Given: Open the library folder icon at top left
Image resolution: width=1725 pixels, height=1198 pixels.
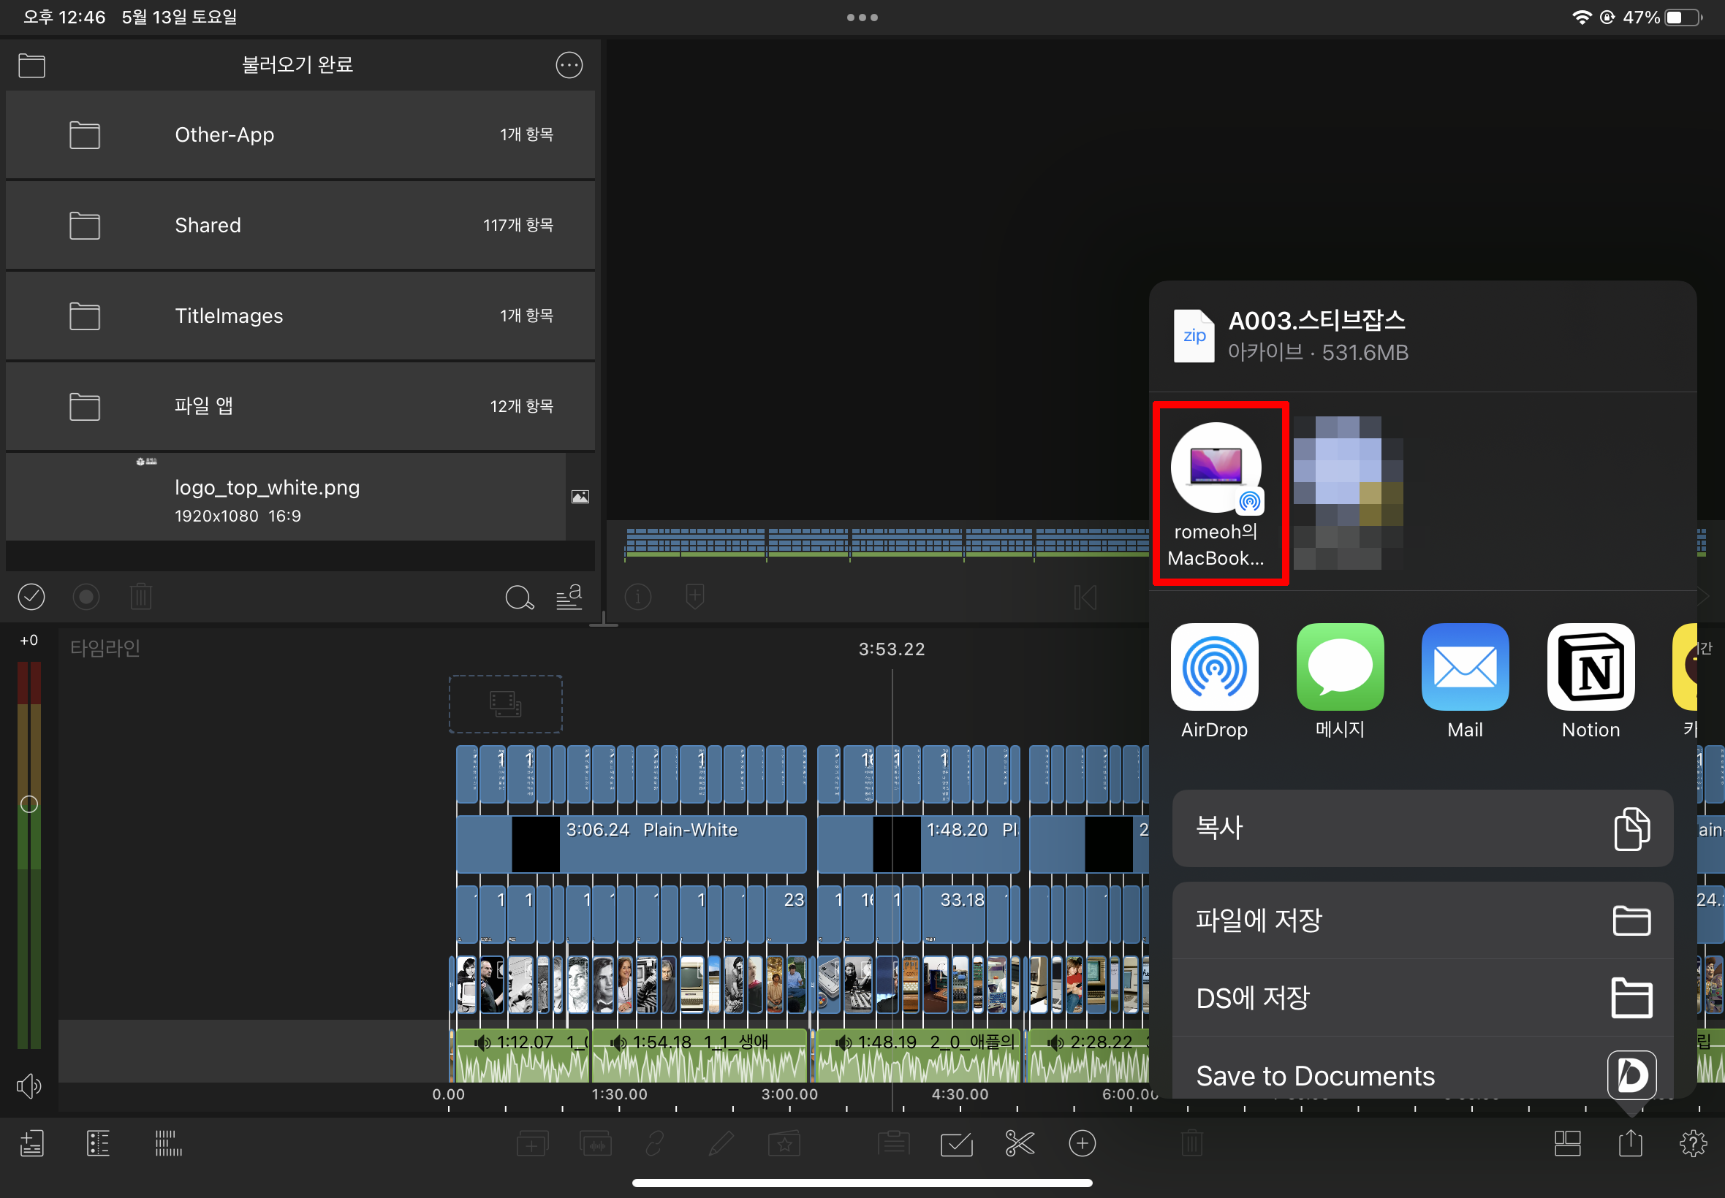Looking at the screenshot, I should (31, 65).
